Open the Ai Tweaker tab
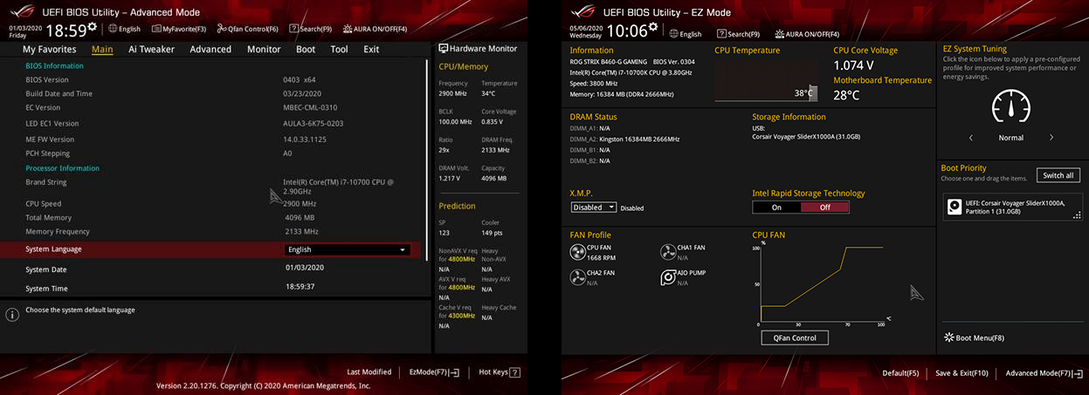The width and height of the screenshot is (1089, 395). [151, 50]
